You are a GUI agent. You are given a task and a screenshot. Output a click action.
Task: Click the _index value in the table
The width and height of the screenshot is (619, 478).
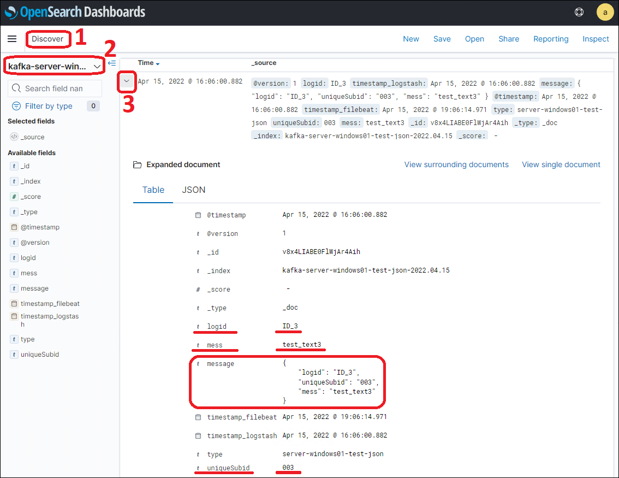tap(366, 270)
